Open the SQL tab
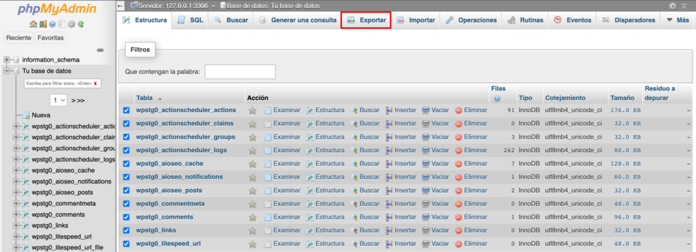696x252 pixels. point(190,20)
